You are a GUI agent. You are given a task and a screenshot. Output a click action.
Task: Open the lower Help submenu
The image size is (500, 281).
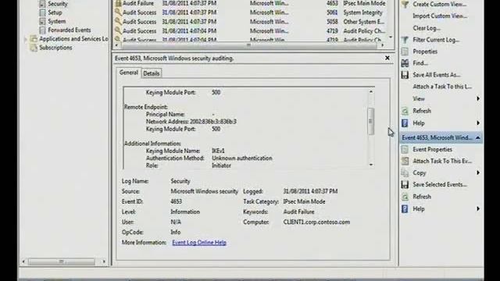coord(419,208)
